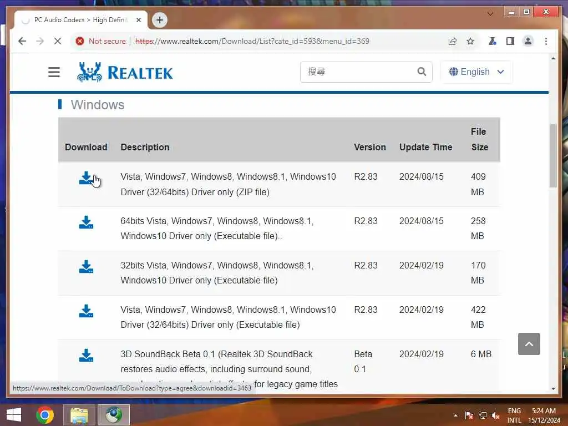Click the Update Time column header
Viewport: 568px width, 426px height.
[425, 147]
